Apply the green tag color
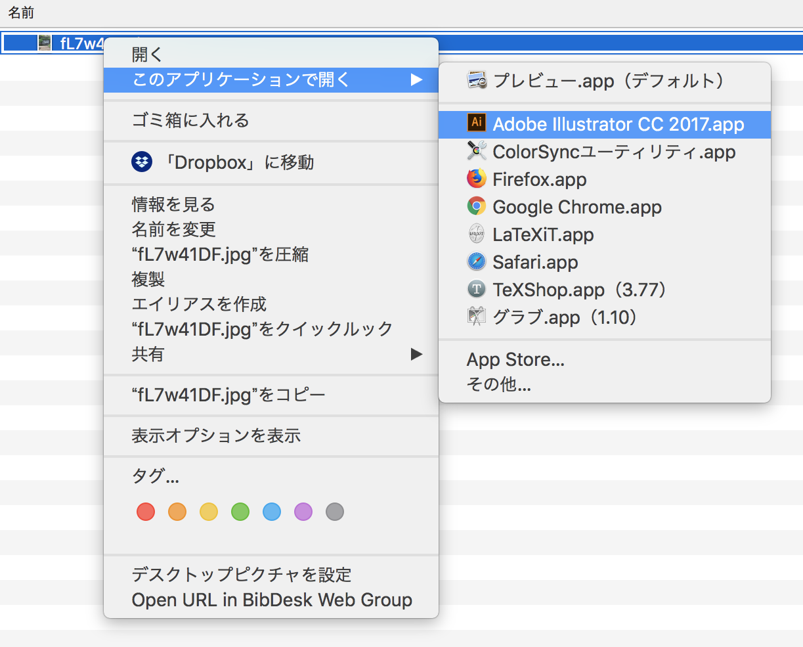 click(x=240, y=512)
